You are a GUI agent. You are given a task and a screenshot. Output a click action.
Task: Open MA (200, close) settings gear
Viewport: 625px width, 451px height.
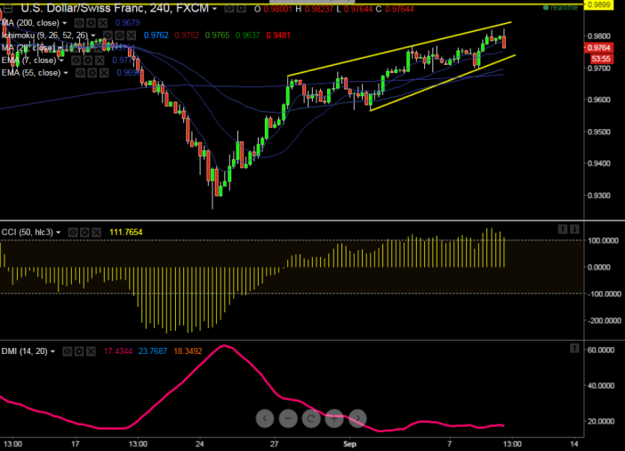coord(91,23)
